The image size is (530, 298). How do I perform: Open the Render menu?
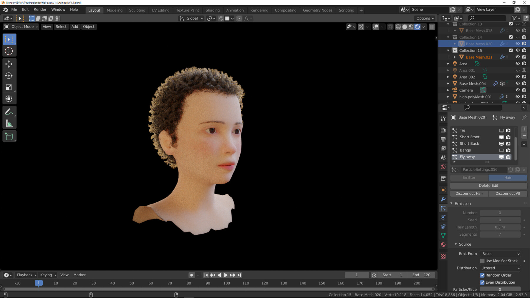(40, 9)
